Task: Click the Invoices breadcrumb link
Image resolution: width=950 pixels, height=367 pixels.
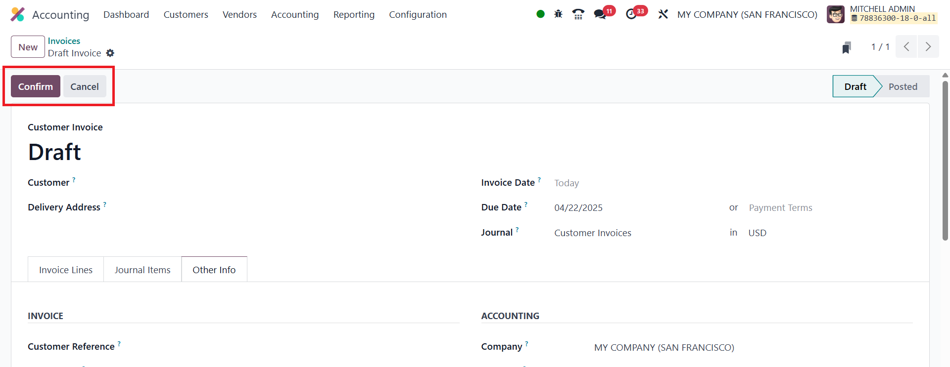Action: [x=64, y=41]
